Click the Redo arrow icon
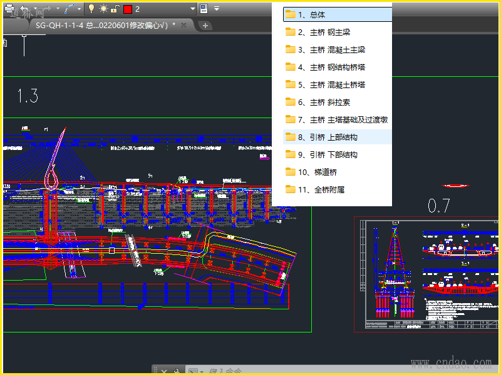The width and height of the screenshot is (501, 375). [46, 9]
